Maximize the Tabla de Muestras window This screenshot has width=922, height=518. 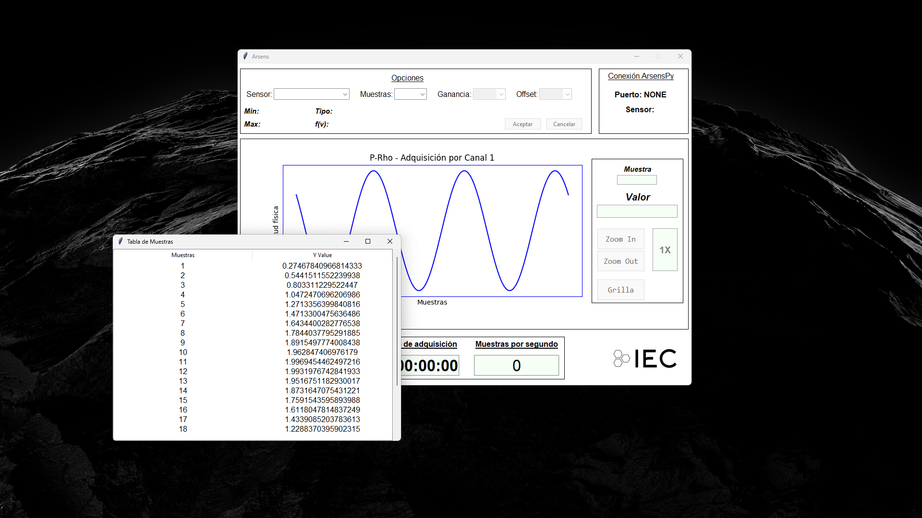tap(368, 241)
